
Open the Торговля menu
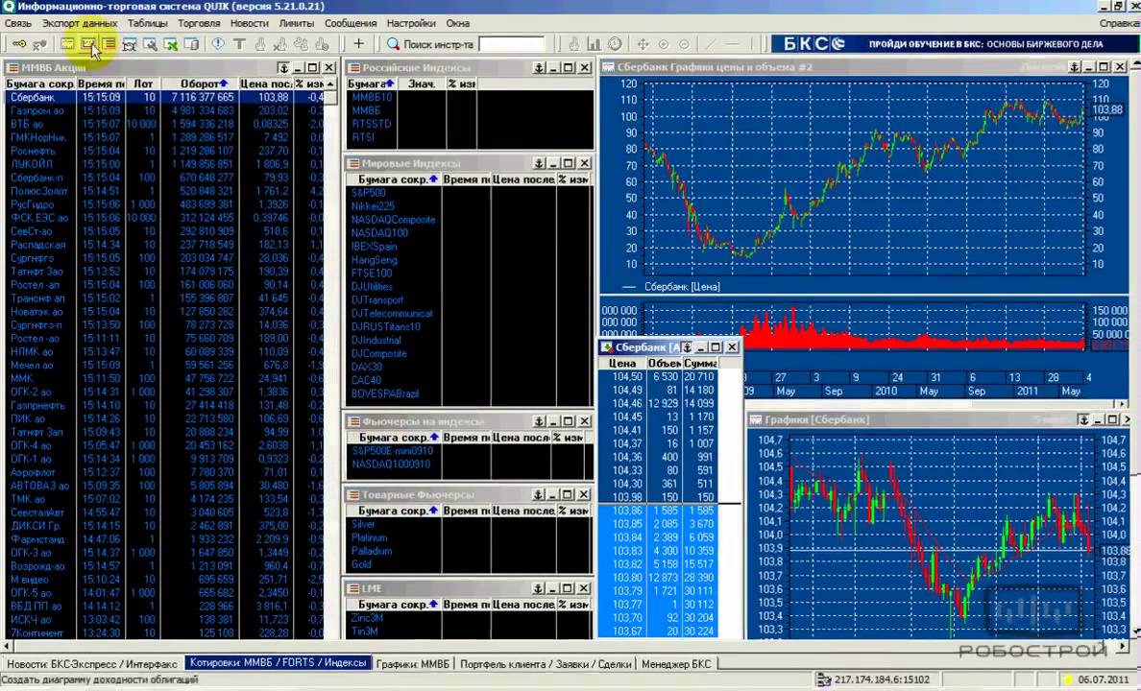199,23
